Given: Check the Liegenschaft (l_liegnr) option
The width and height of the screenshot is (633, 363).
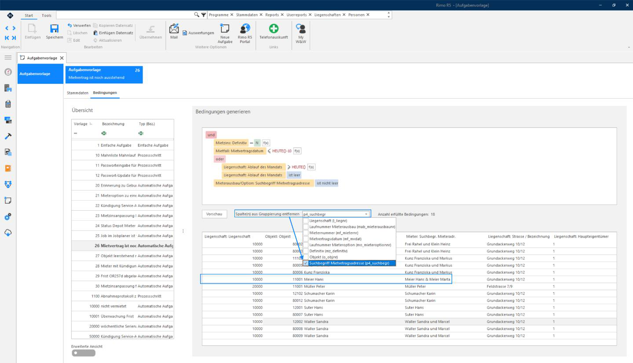Looking at the screenshot, I should click(x=306, y=220).
